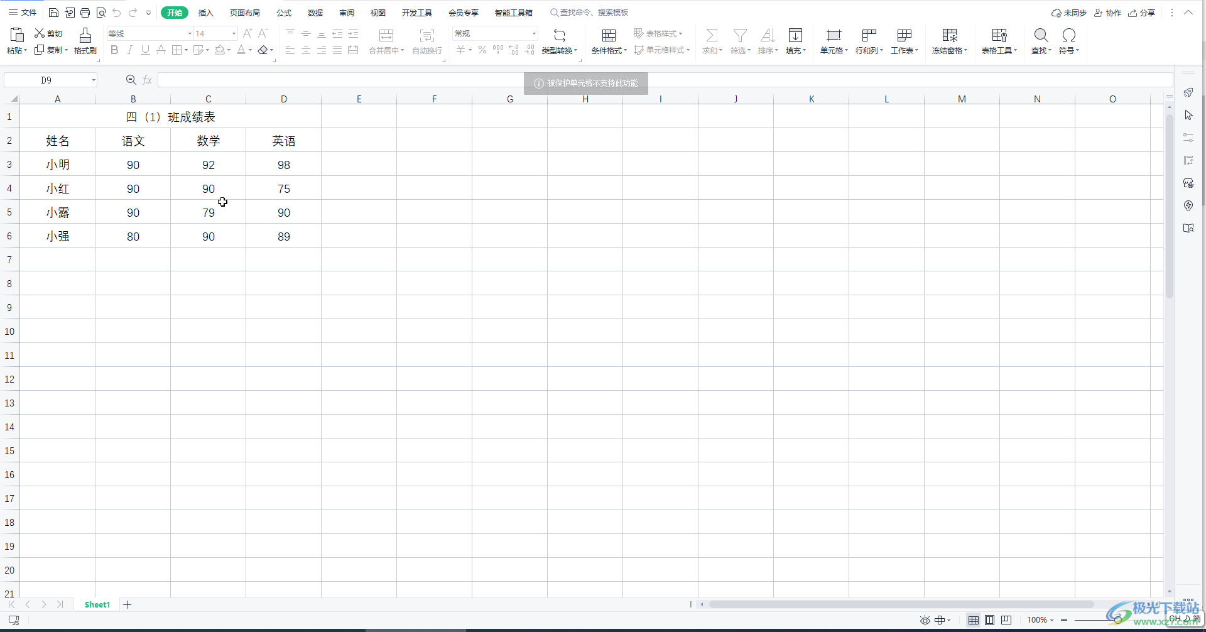
Task: Expand the quick access toolbar customize arrow
Action: (x=149, y=13)
